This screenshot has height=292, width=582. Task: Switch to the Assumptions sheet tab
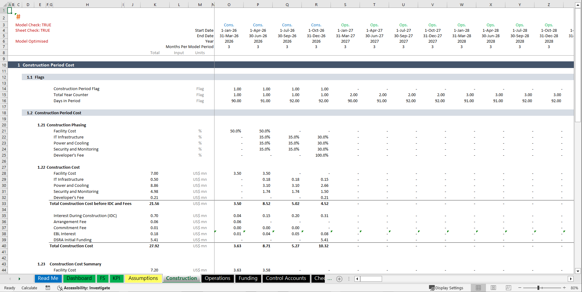pos(143,278)
